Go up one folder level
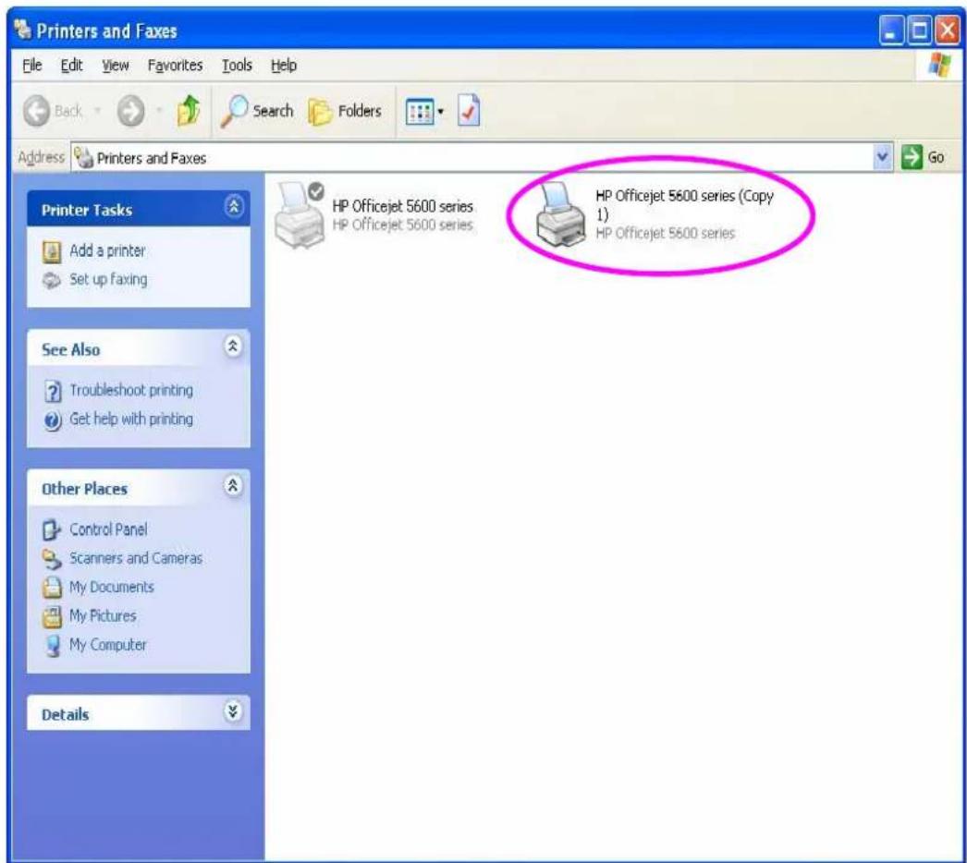 click(x=189, y=111)
